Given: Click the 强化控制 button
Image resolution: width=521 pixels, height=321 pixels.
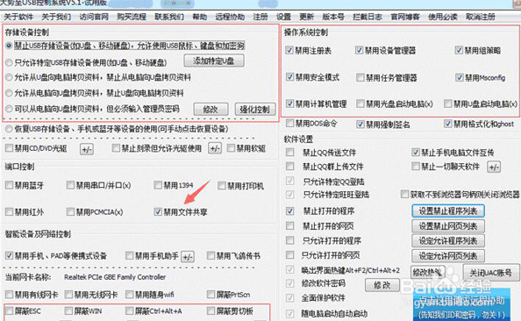Looking at the screenshot, I should click(x=255, y=109).
